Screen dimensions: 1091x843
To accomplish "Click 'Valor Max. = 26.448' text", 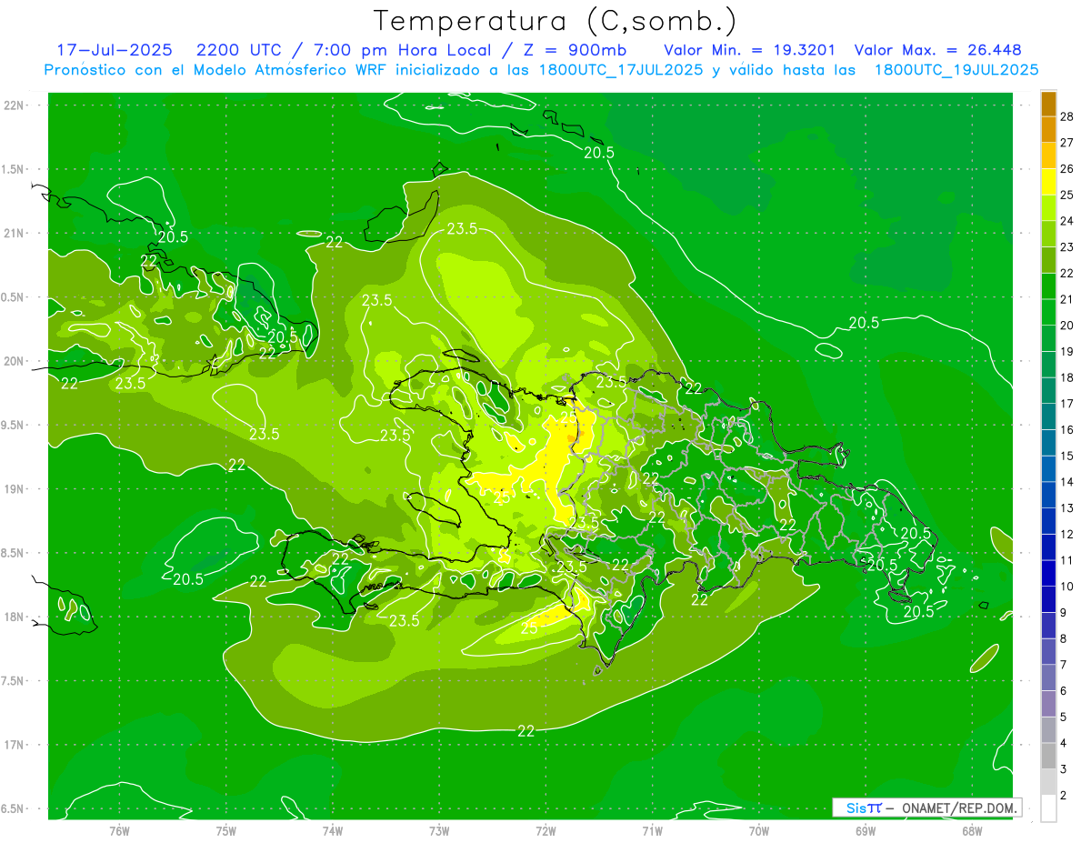I will (937, 50).
